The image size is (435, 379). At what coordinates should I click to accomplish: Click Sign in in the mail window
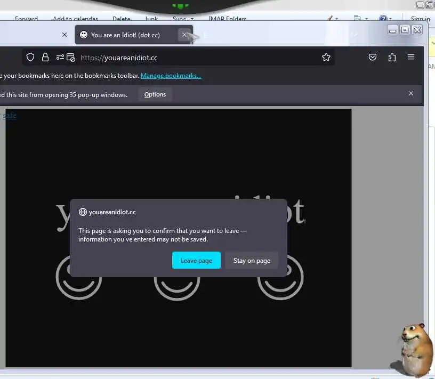coord(420,19)
